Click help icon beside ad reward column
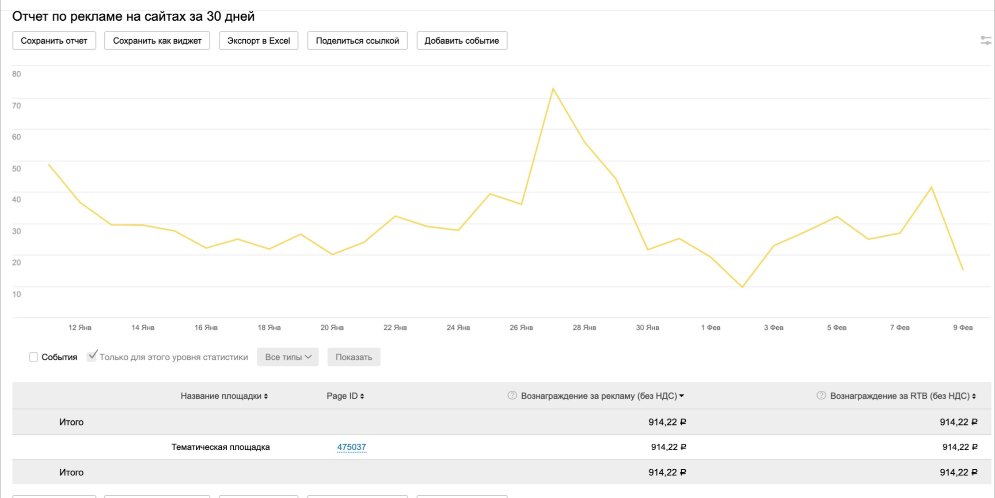 (512, 396)
